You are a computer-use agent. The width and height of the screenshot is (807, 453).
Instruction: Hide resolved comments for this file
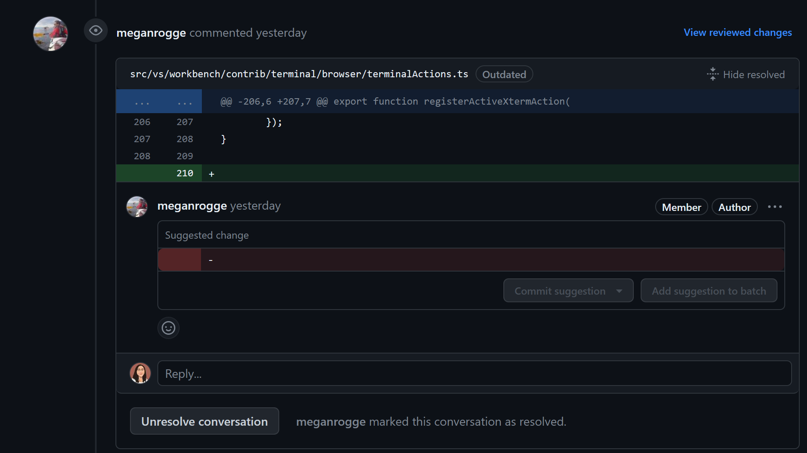(754, 74)
